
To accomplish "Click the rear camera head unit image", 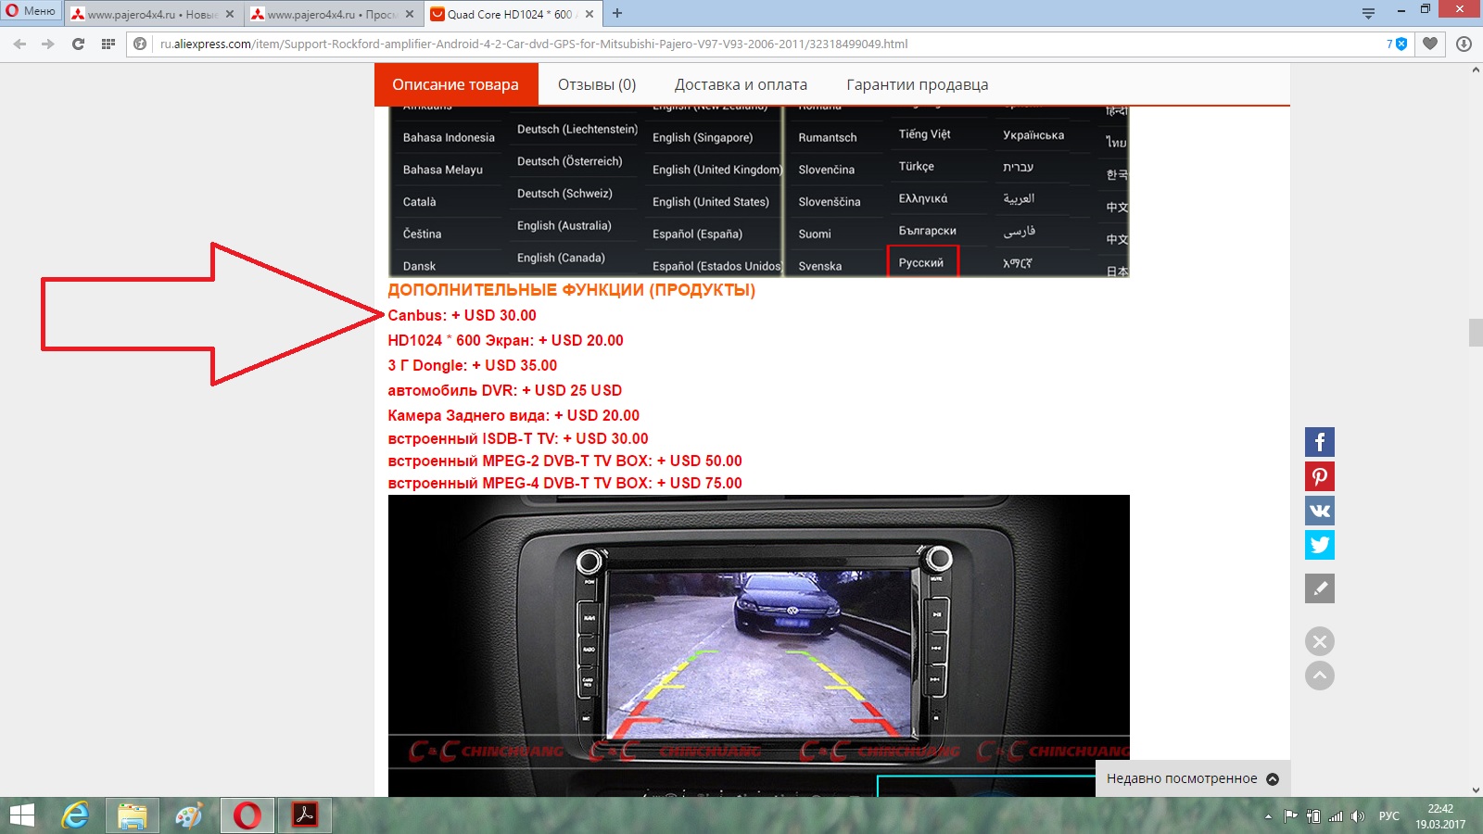I will click(759, 646).
